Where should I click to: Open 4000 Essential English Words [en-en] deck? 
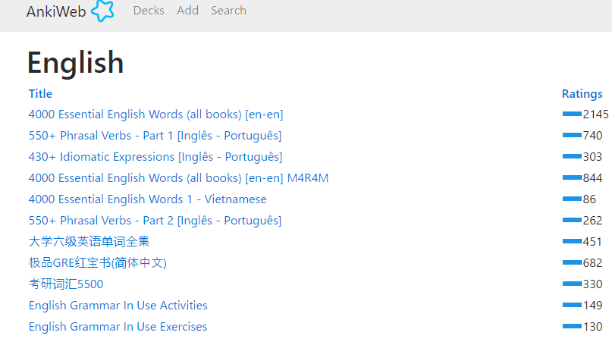[x=155, y=115]
